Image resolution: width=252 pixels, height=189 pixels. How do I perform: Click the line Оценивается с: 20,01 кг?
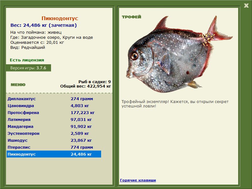click(x=37, y=43)
